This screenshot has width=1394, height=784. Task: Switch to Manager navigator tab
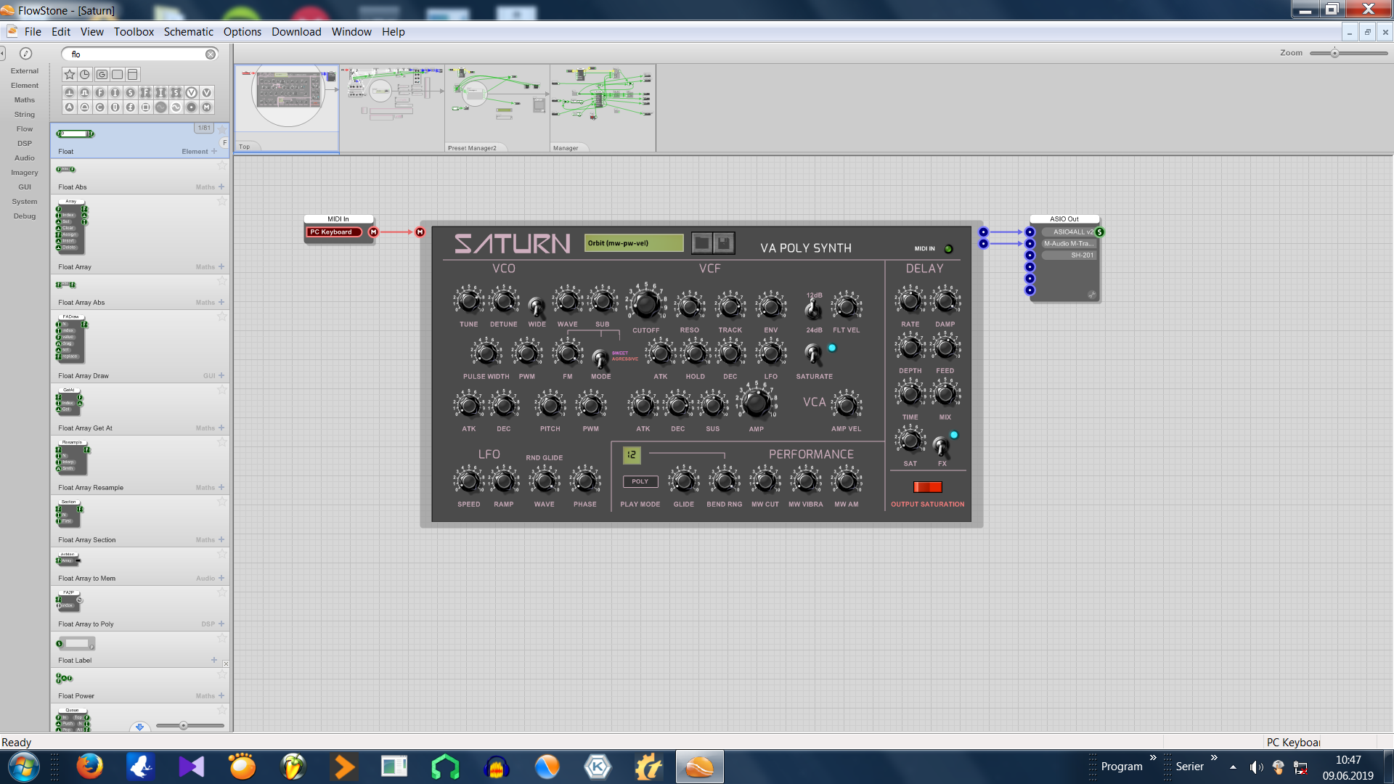[x=566, y=147]
